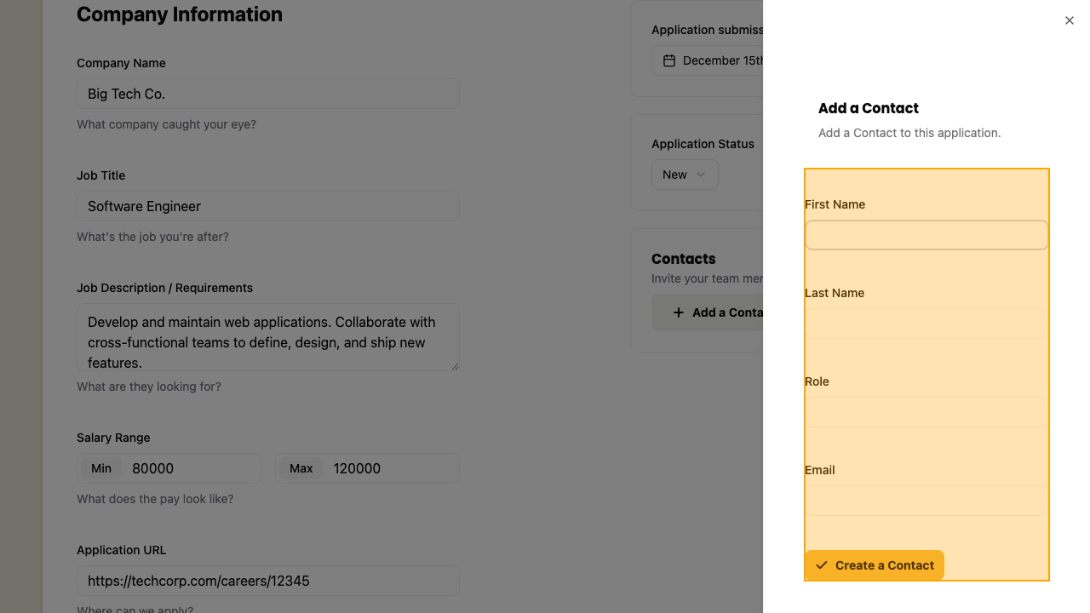Click the Min salary field showing 80000
The image size is (1090, 613).
pyautogui.click(x=192, y=468)
